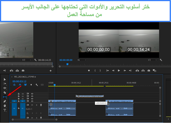Toggle lock on A1 audio track
Viewport: 171px width, 123px height.
pyautogui.click(x=19, y=108)
